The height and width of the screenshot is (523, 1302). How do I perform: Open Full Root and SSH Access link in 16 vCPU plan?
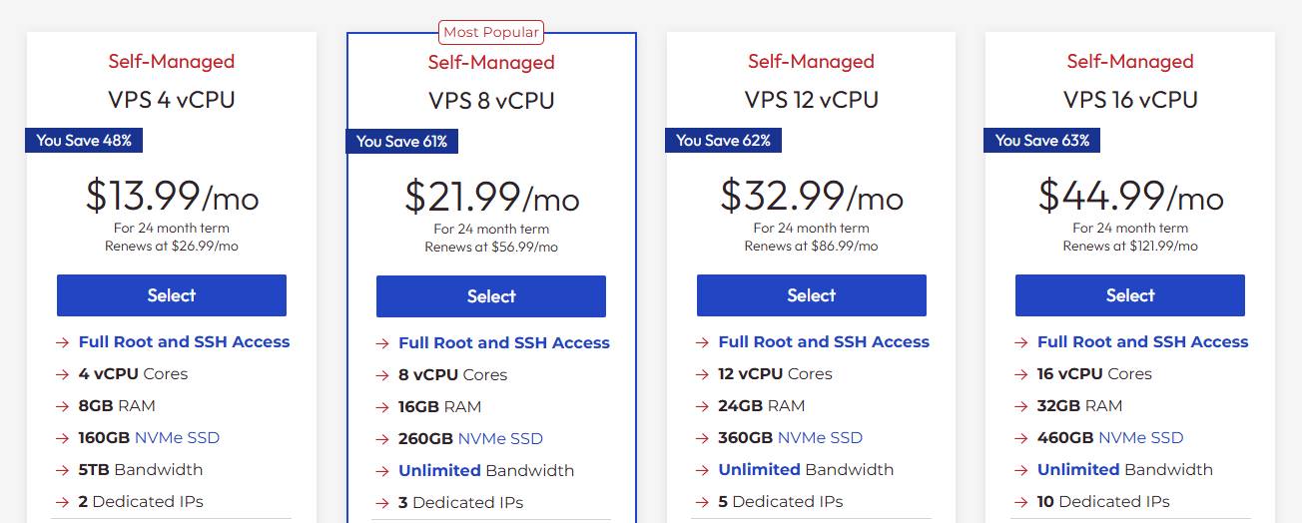pos(1143,341)
